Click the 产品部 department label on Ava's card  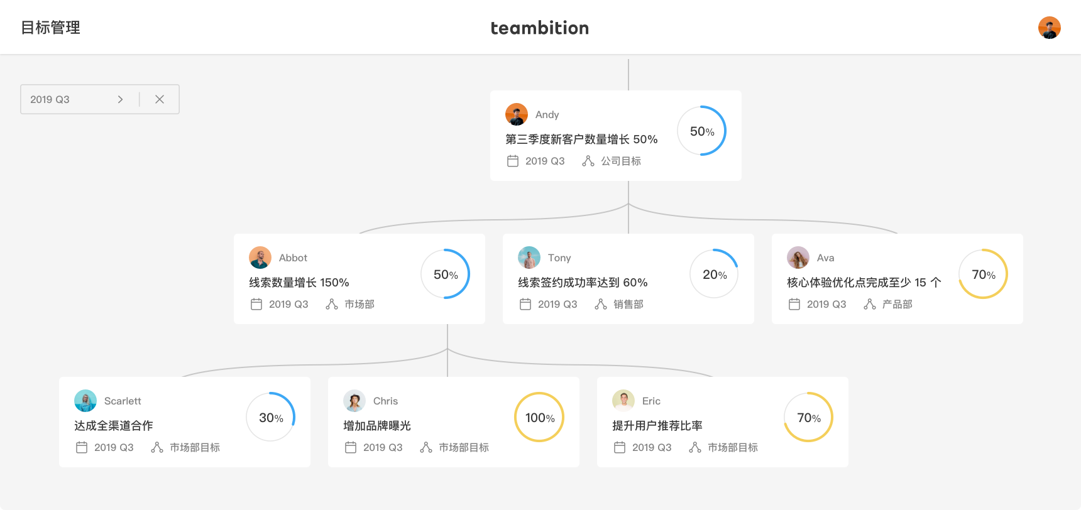897,304
